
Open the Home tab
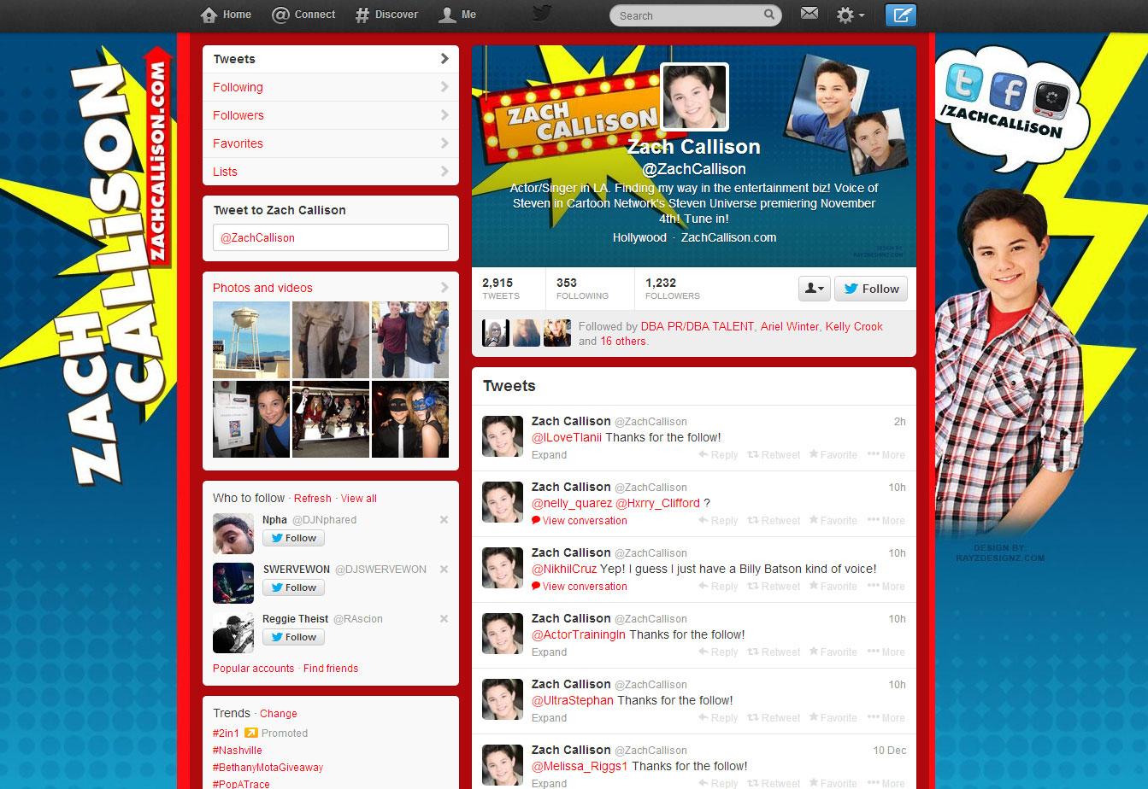[x=226, y=15]
